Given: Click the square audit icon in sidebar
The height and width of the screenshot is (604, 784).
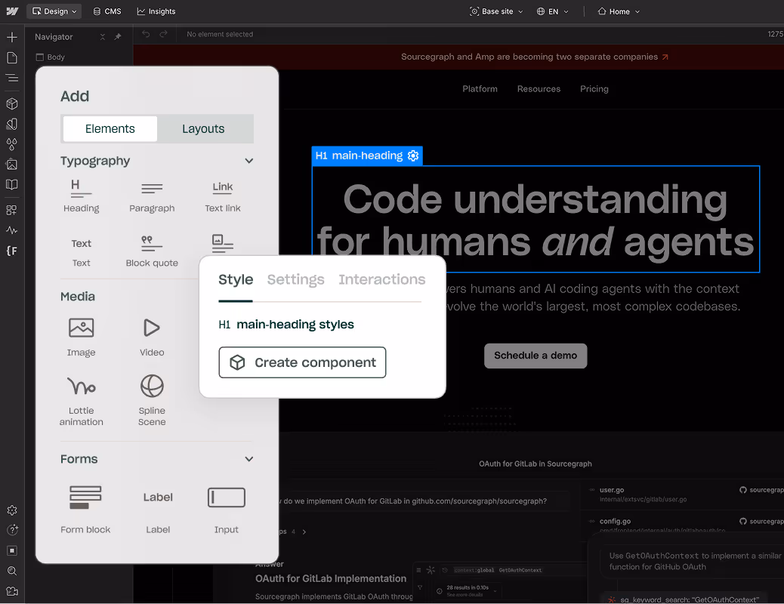Looking at the screenshot, I should tap(12, 550).
